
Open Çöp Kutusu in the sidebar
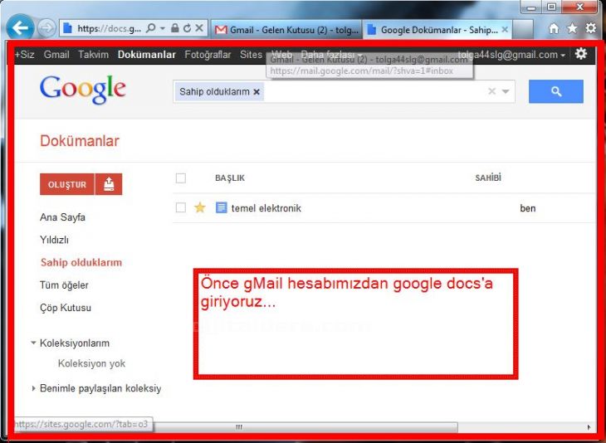pos(66,308)
